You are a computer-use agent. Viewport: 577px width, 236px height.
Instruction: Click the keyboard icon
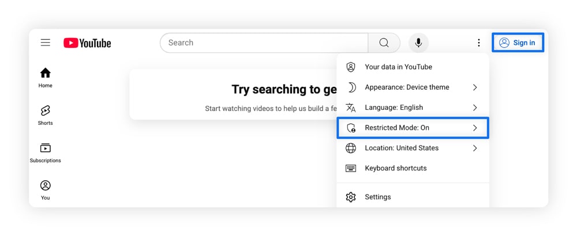[x=351, y=168]
